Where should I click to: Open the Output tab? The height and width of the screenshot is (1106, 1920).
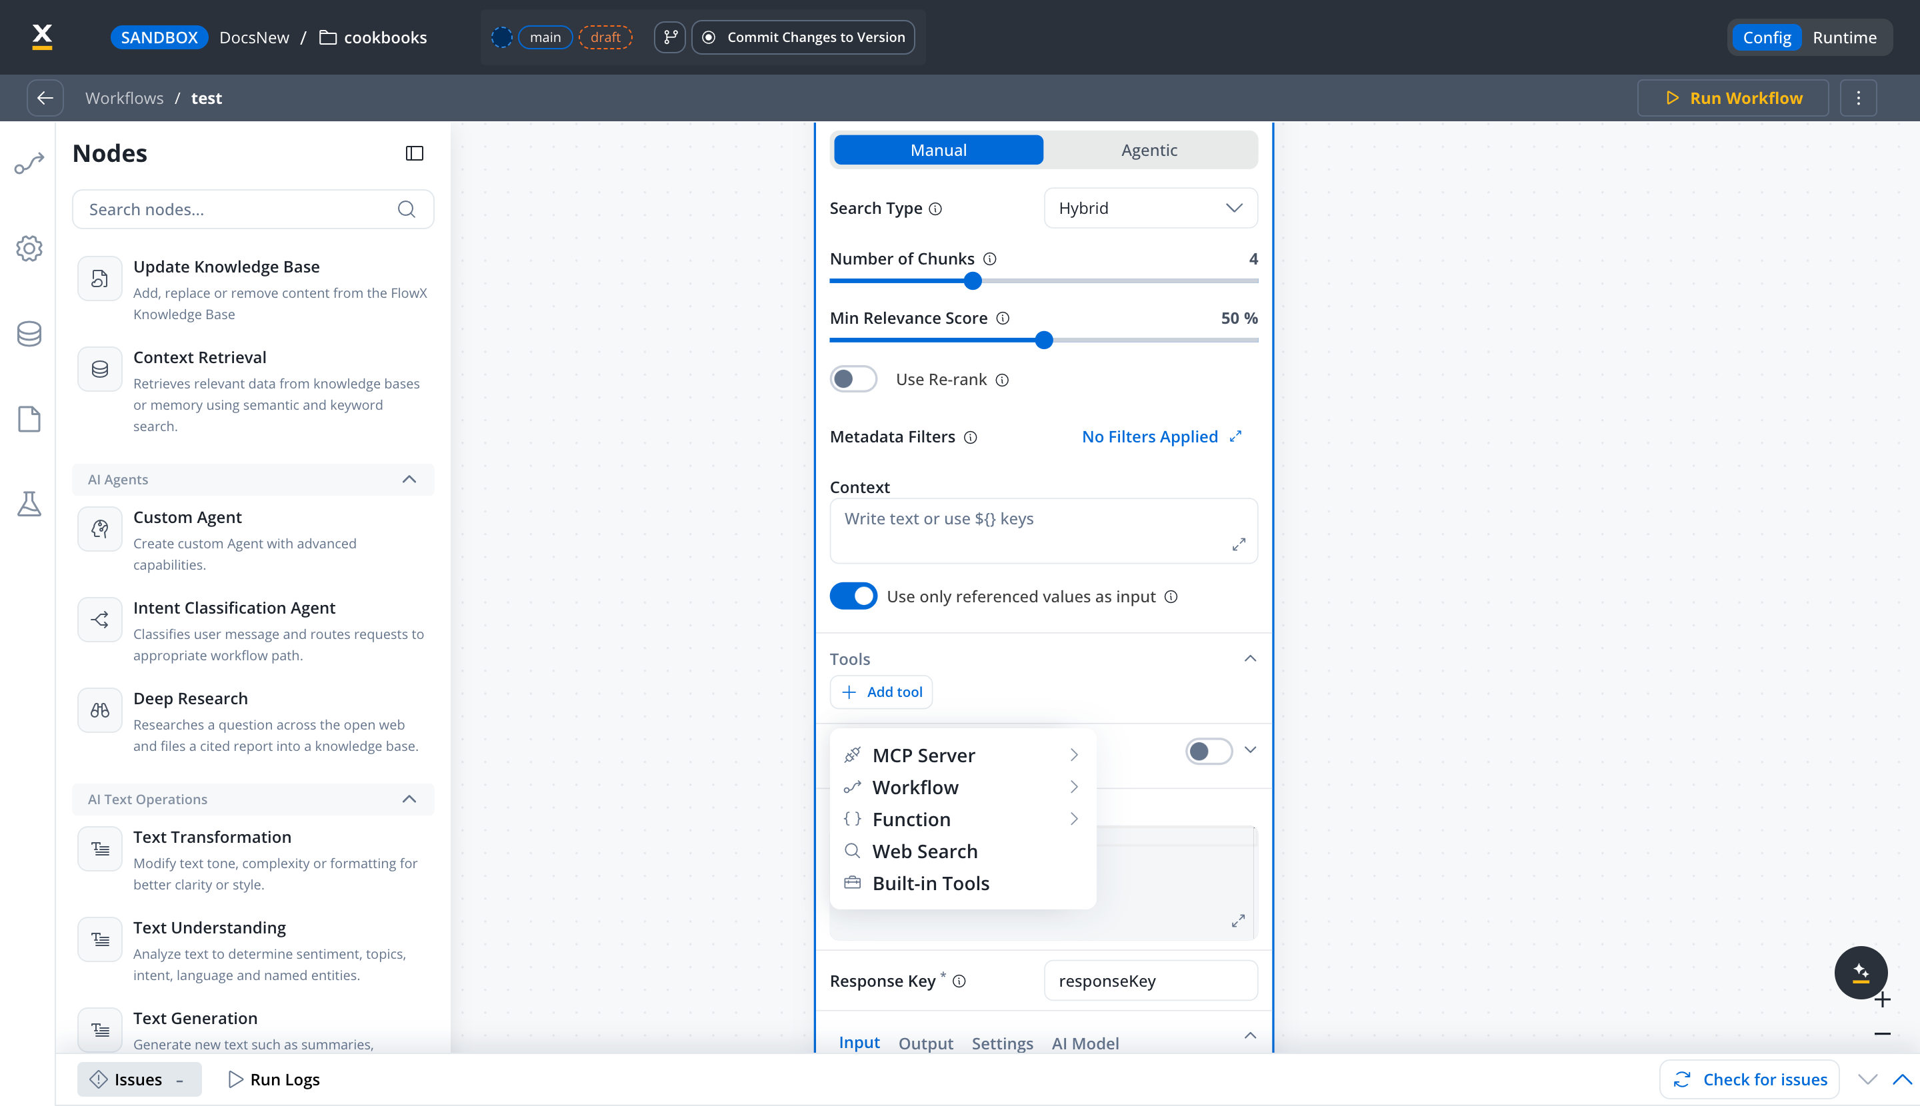click(925, 1043)
